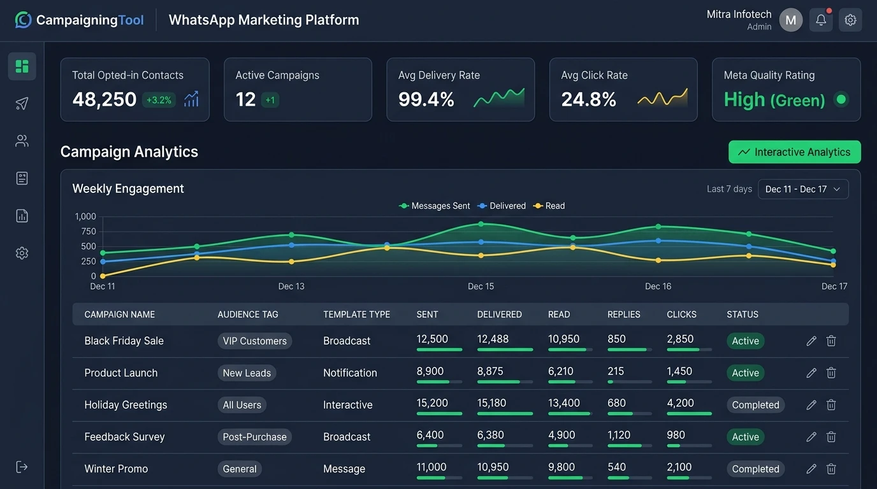Image resolution: width=877 pixels, height=489 pixels.
Task: Open the templates document icon in sidebar
Action: click(22, 178)
